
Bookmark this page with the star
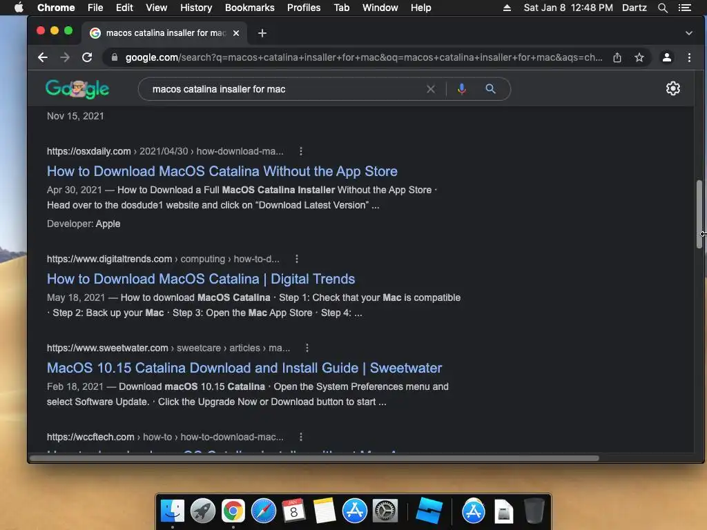pos(639,57)
